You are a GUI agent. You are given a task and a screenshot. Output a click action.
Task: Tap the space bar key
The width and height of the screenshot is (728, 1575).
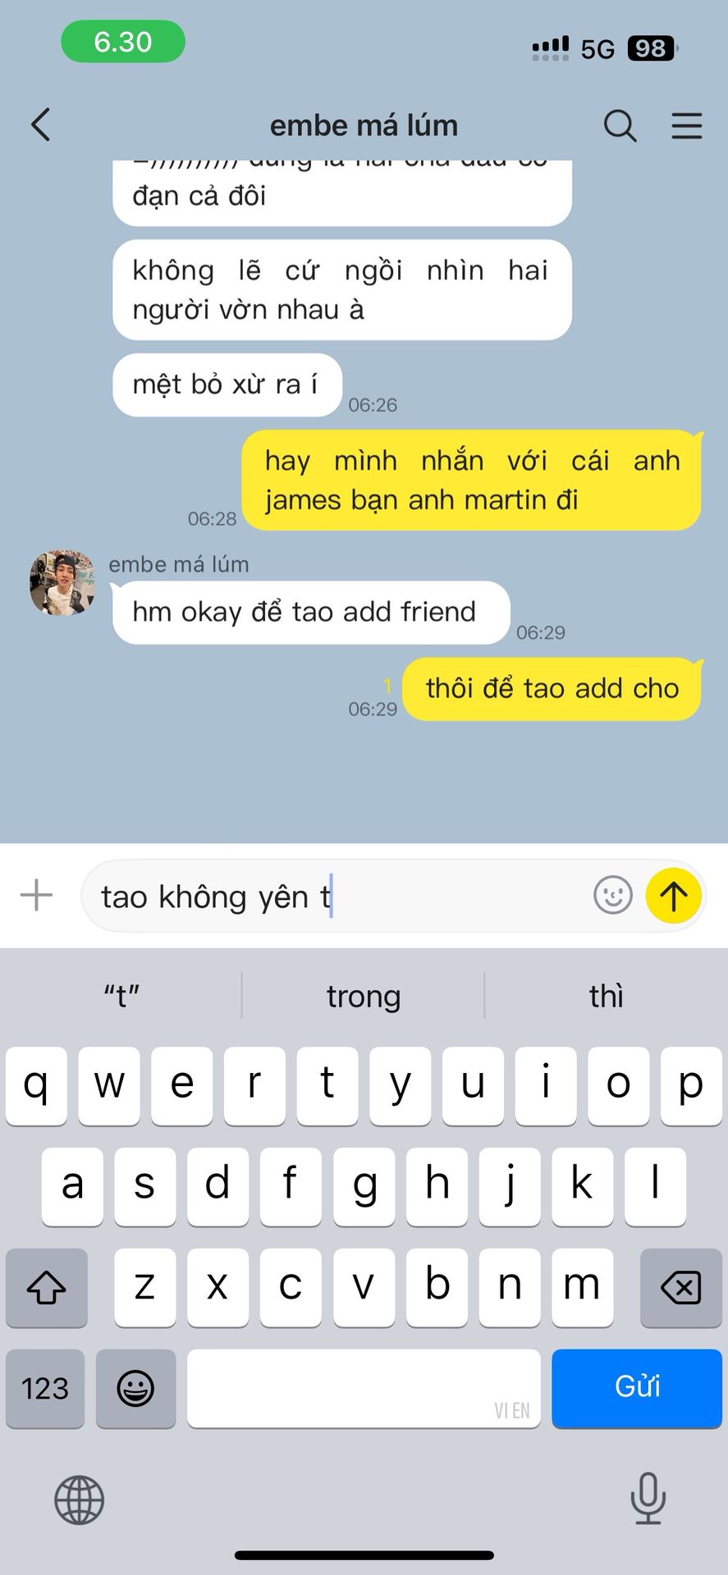tap(364, 1388)
